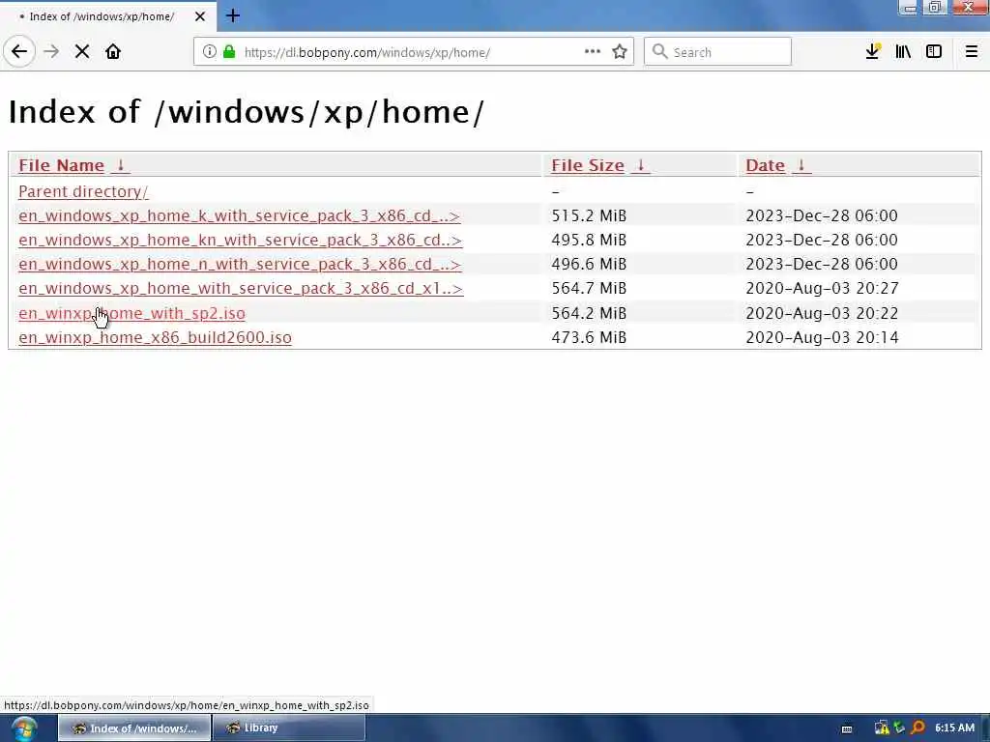Click the forward navigation arrow
Image resolution: width=990 pixels, height=742 pixels.
click(x=51, y=52)
